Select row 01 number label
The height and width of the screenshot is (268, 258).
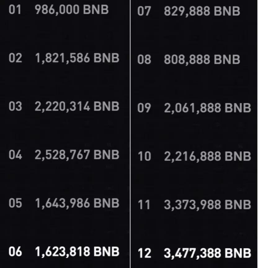(x=15, y=9)
